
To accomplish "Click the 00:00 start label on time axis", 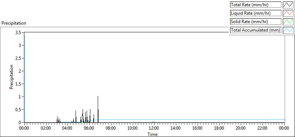I will pos(24,129).
